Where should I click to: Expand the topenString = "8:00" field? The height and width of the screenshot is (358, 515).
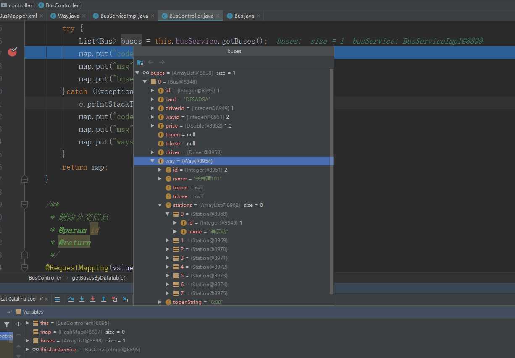(x=160, y=302)
